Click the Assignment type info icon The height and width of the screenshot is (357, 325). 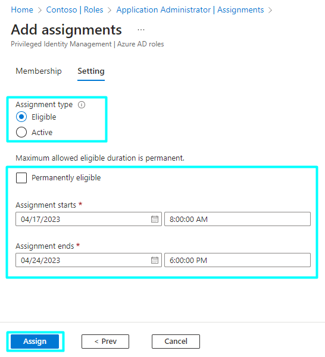[82, 105]
